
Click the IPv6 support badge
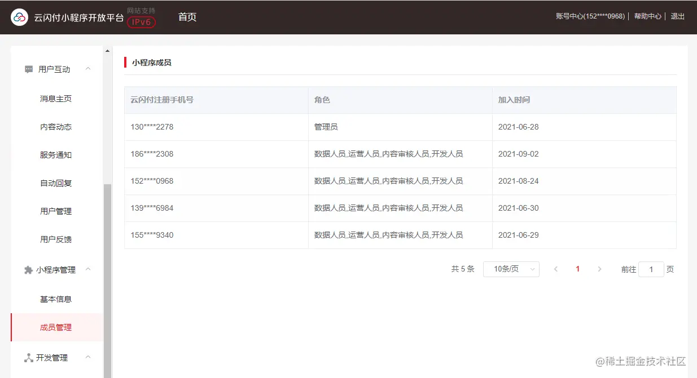pos(141,22)
